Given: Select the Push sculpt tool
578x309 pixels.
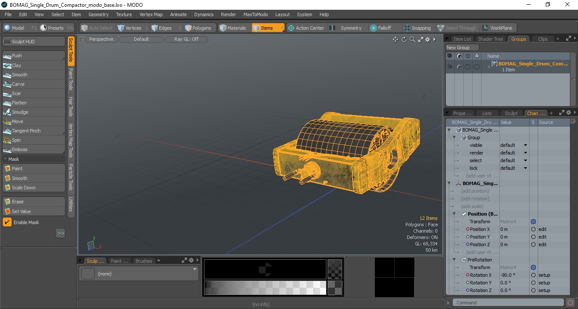Looking at the screenshot, I should pos(34,56).
